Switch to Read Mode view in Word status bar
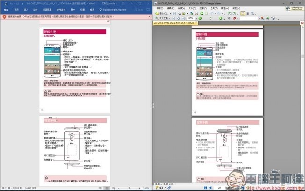 pos(100,188)
